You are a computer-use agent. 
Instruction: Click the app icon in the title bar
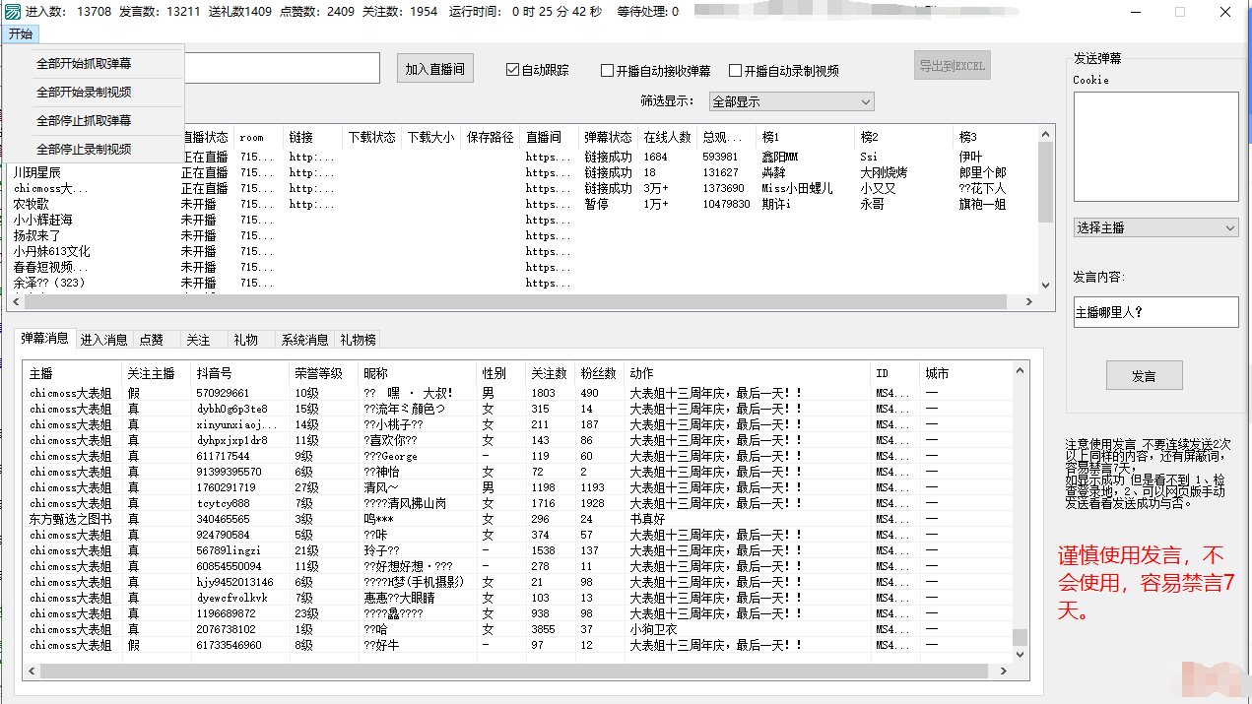click(12, 12)
